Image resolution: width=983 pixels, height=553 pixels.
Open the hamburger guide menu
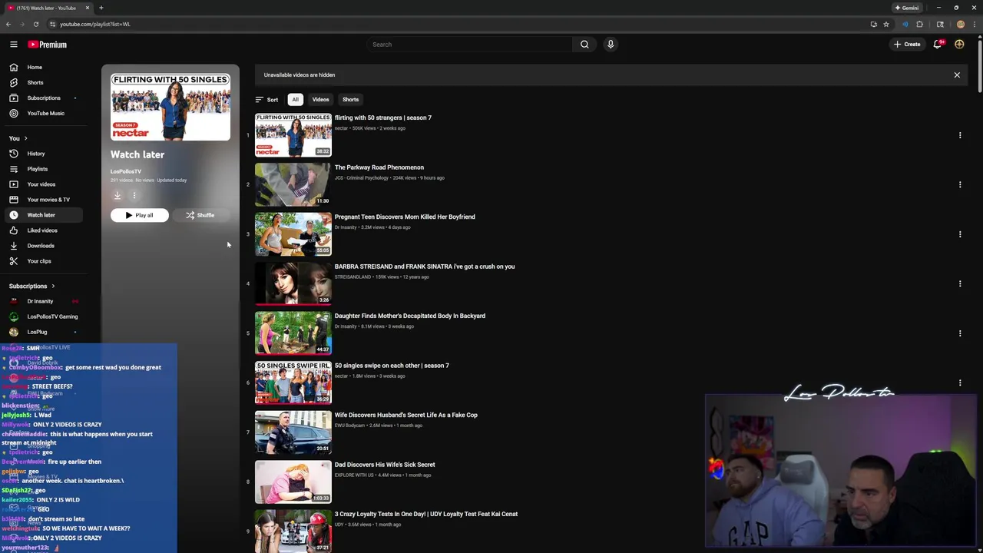pyautogui.click(x=13, y=45)
